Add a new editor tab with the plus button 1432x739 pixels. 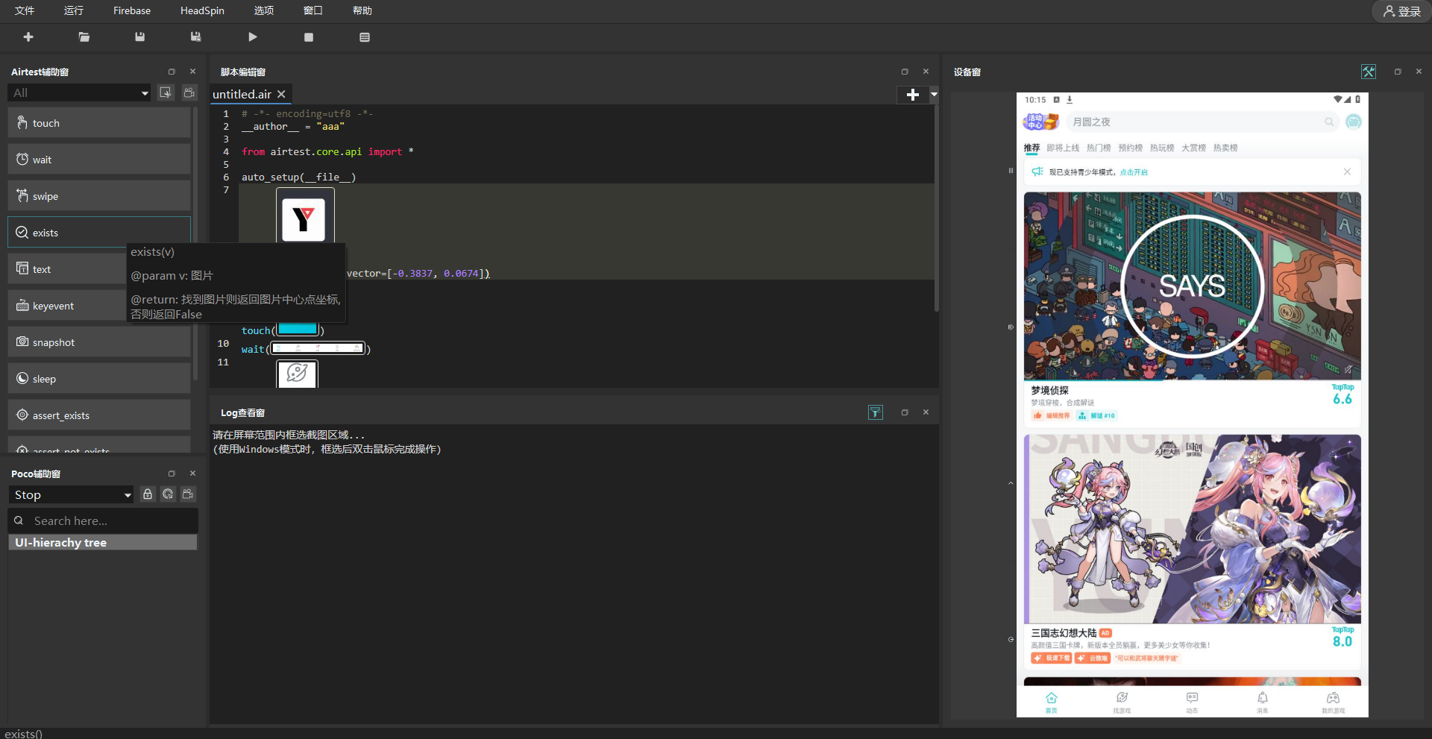pos(912,95)
